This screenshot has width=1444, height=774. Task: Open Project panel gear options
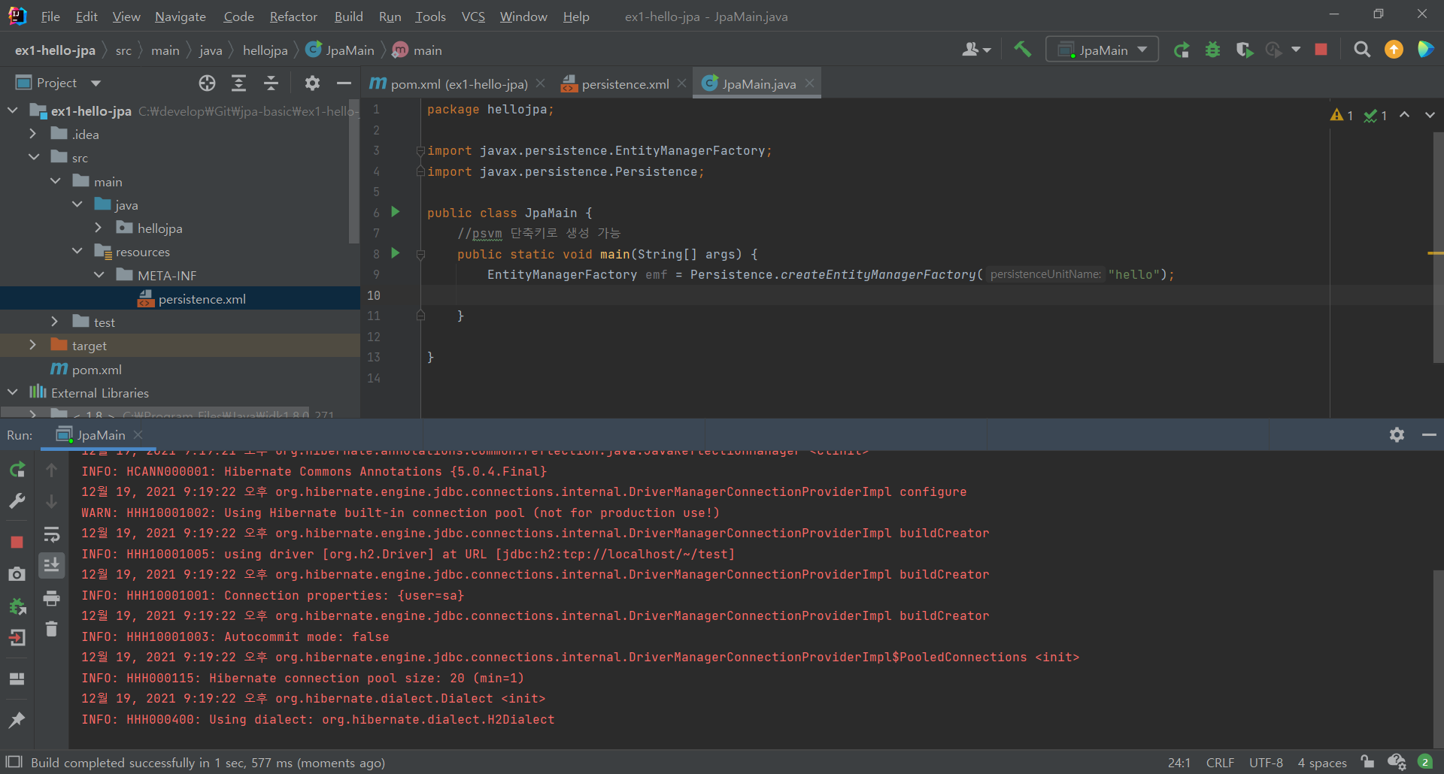312,83
